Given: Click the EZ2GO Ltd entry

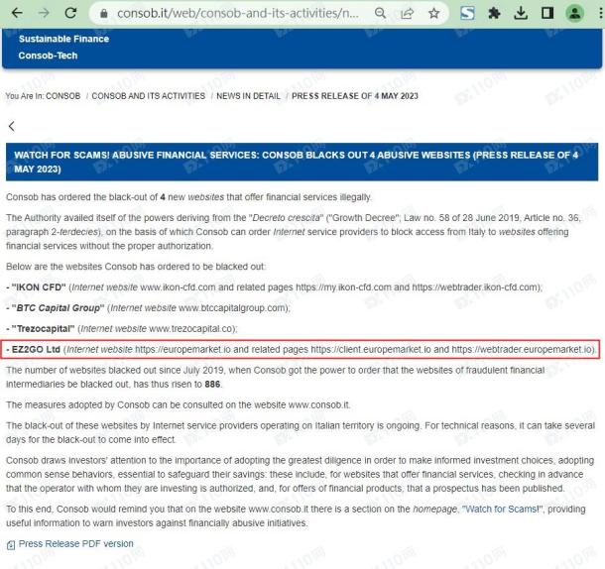Looking at the screenshot, I should tap(301, 350).
